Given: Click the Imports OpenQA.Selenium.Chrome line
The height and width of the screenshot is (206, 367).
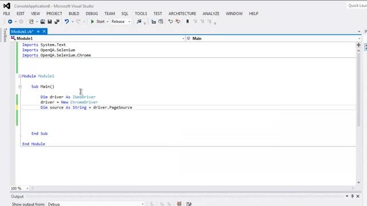Looking at the screenshot, I should click(57, 56).
